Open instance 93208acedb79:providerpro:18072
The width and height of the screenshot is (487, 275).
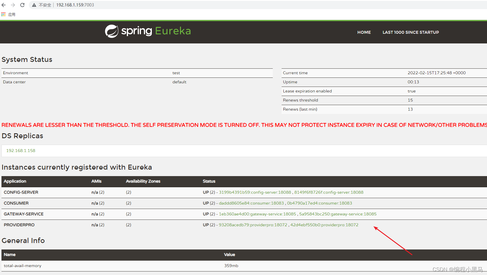click(253, 225)
